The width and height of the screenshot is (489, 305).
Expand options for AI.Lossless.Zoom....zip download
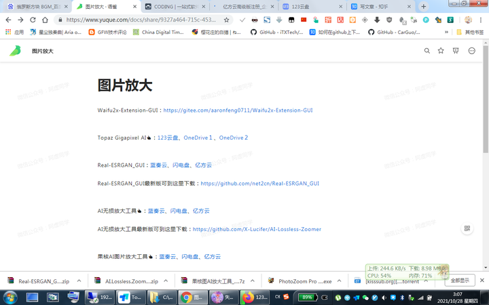166,281
